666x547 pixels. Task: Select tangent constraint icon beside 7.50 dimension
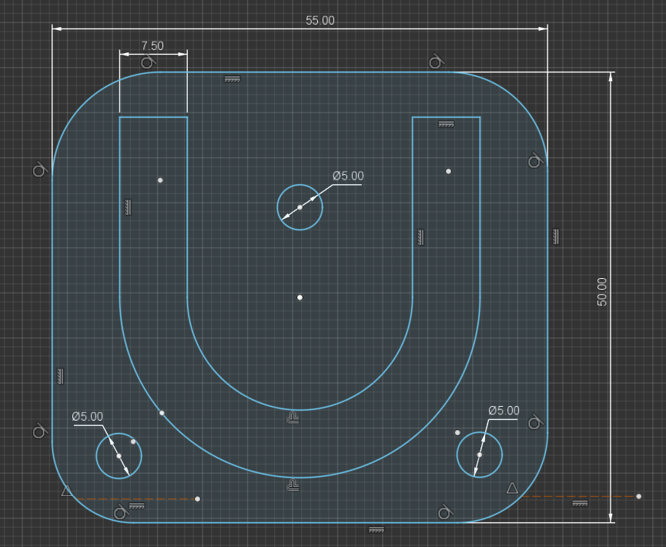[147, 62]
